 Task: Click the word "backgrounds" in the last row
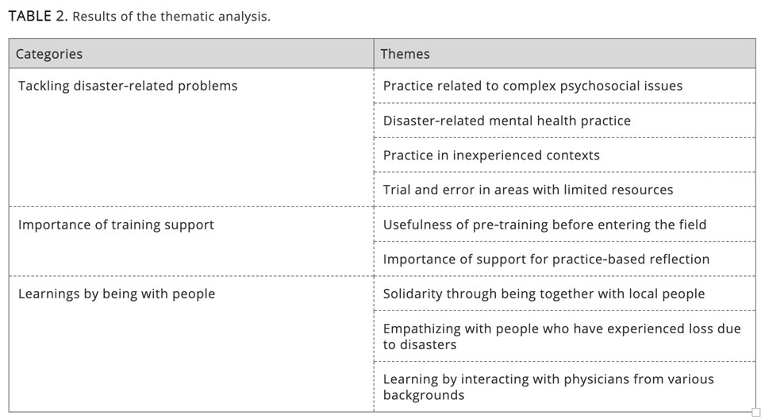click(x=424, y=395)
